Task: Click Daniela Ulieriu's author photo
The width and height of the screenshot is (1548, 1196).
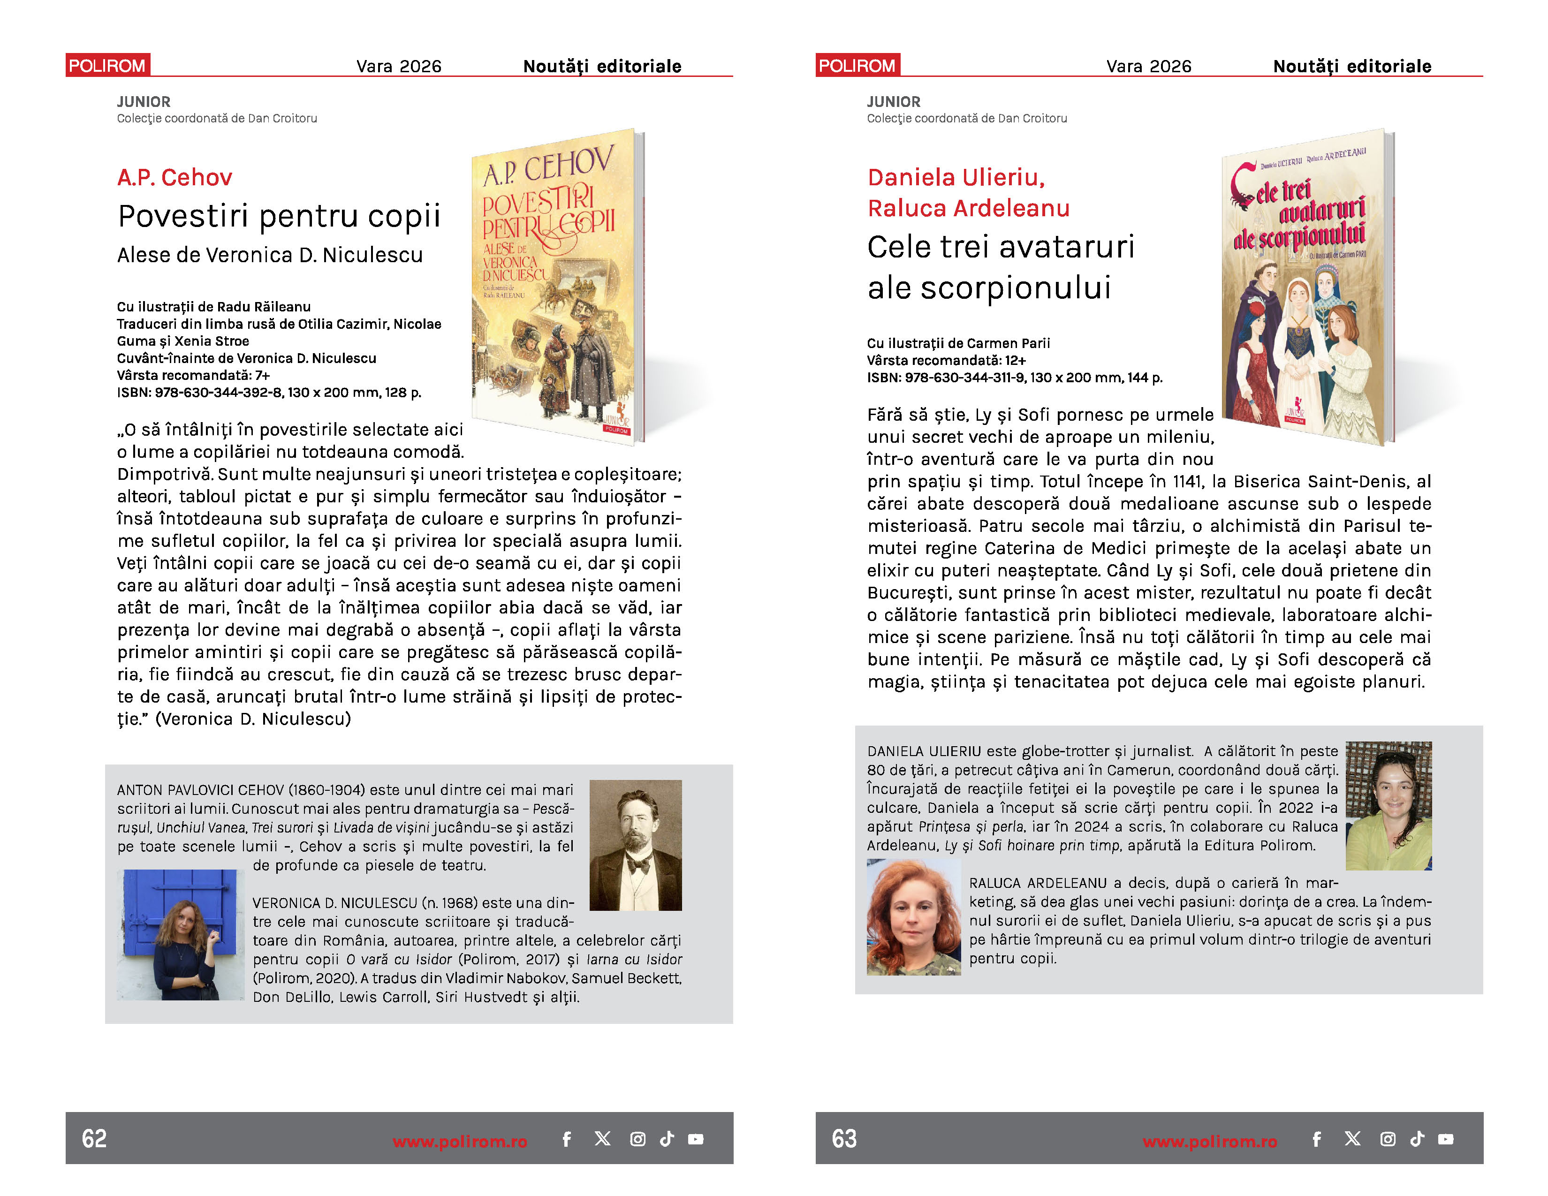Action: click(1389, 806)
